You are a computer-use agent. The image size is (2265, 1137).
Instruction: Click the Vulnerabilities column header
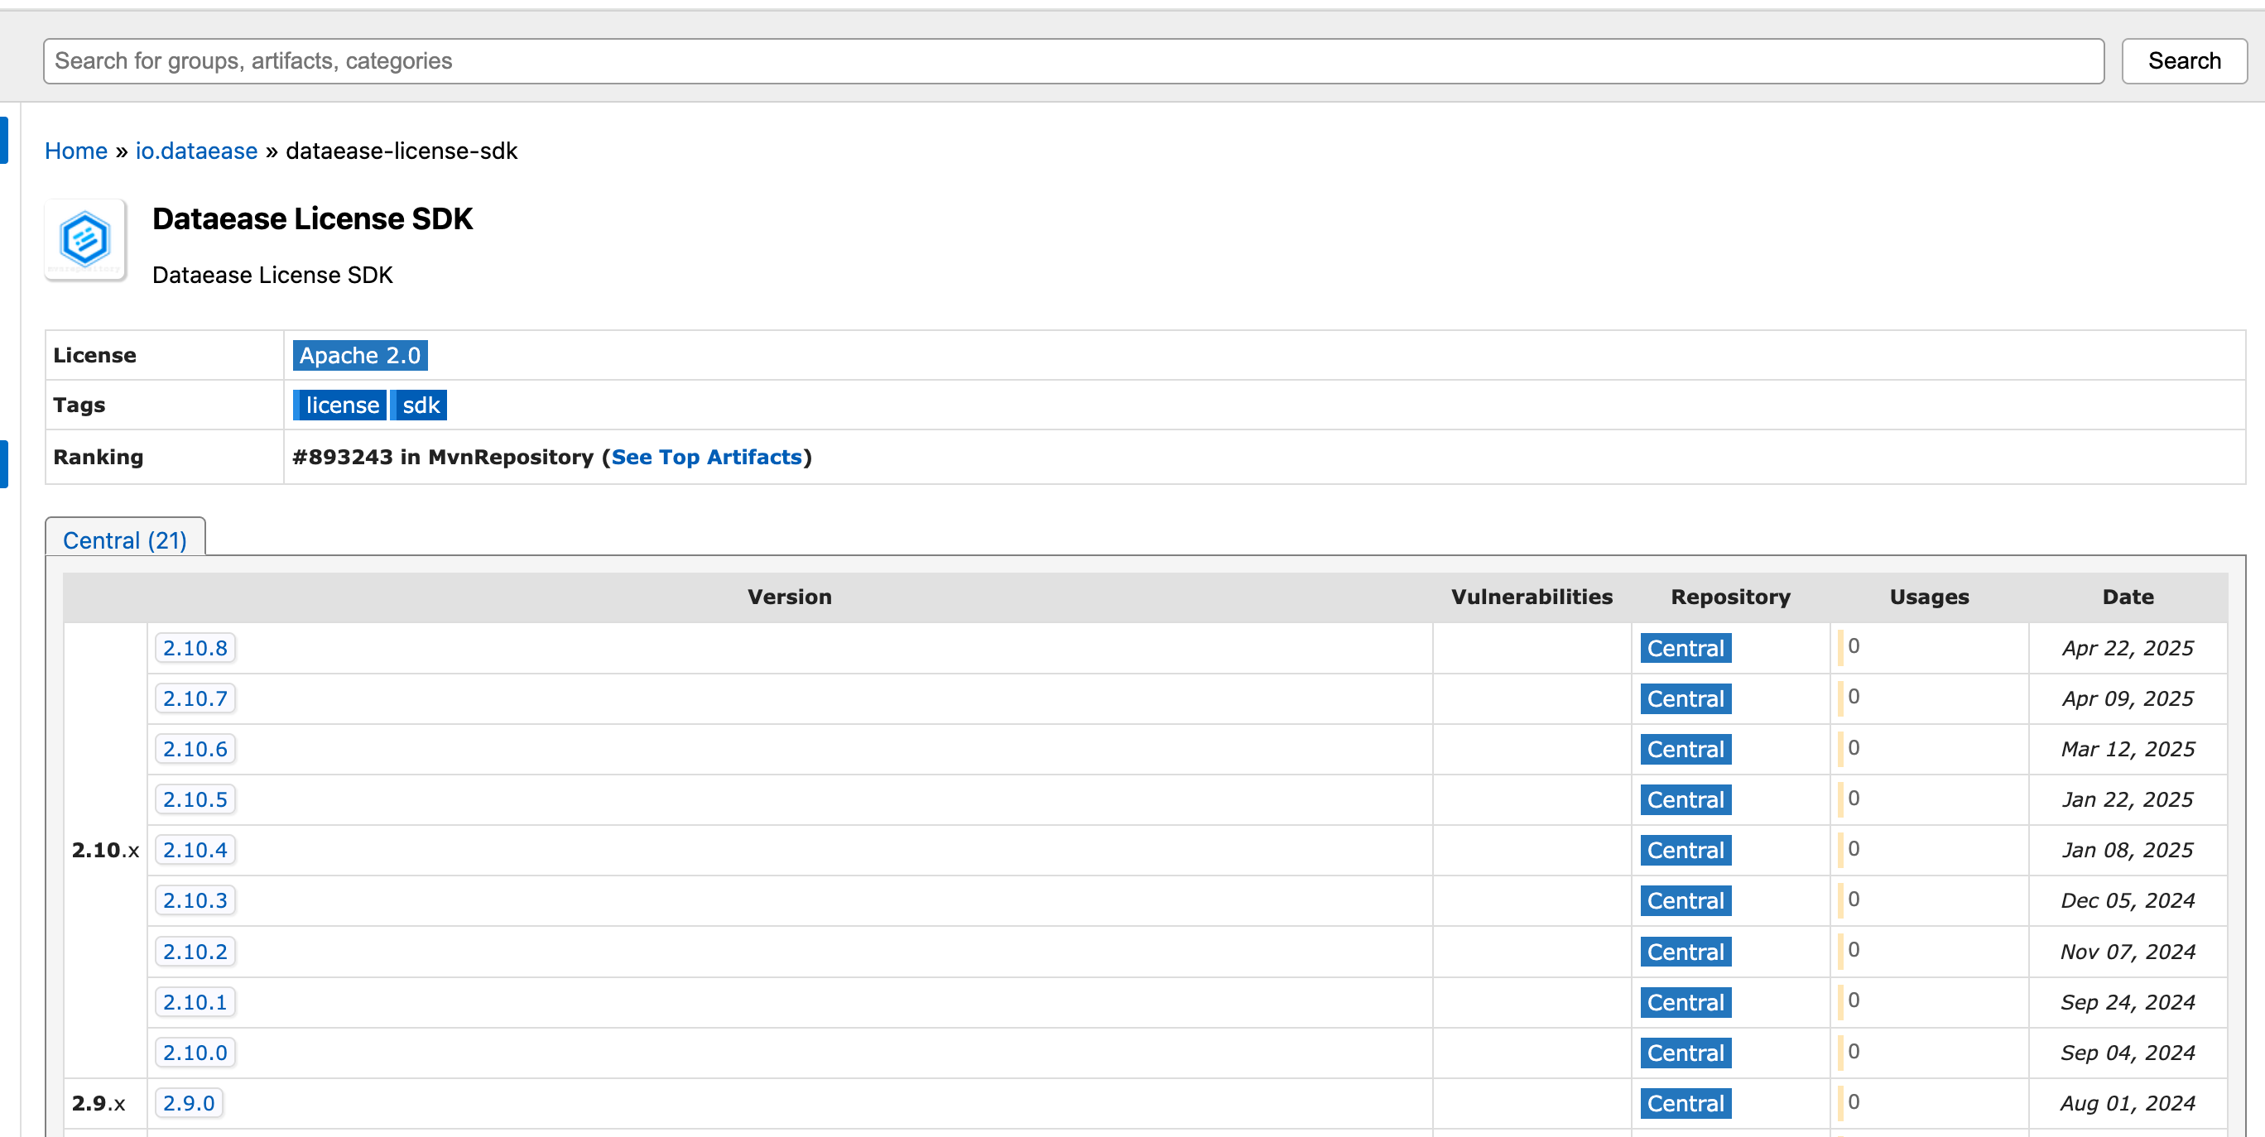[x=1532, y=597]
